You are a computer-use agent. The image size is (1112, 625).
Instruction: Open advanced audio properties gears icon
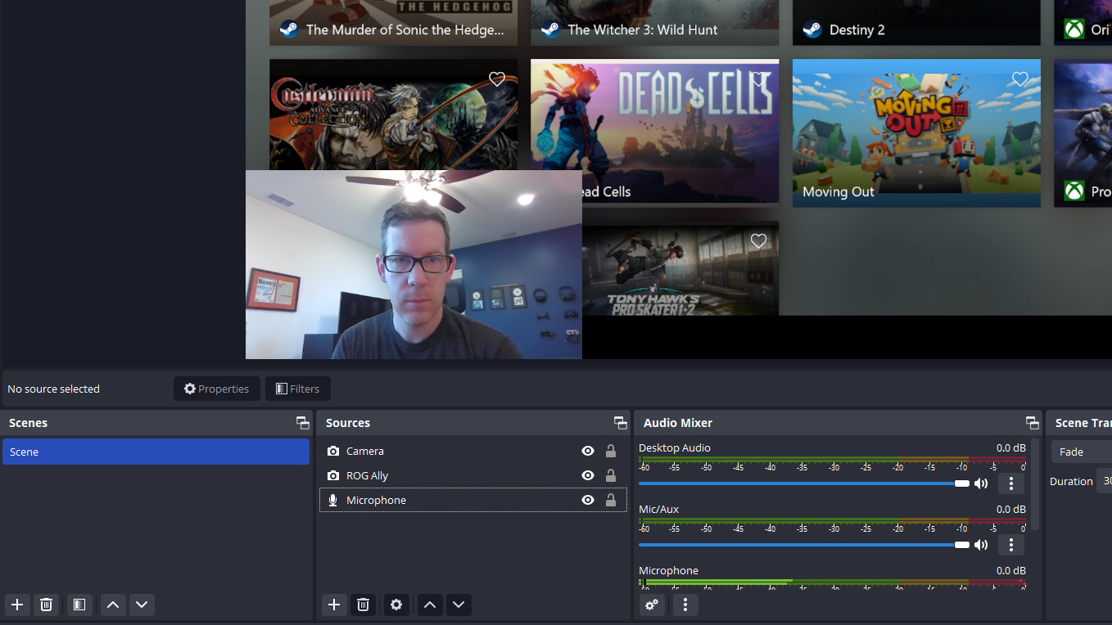(x=652, y=605)
